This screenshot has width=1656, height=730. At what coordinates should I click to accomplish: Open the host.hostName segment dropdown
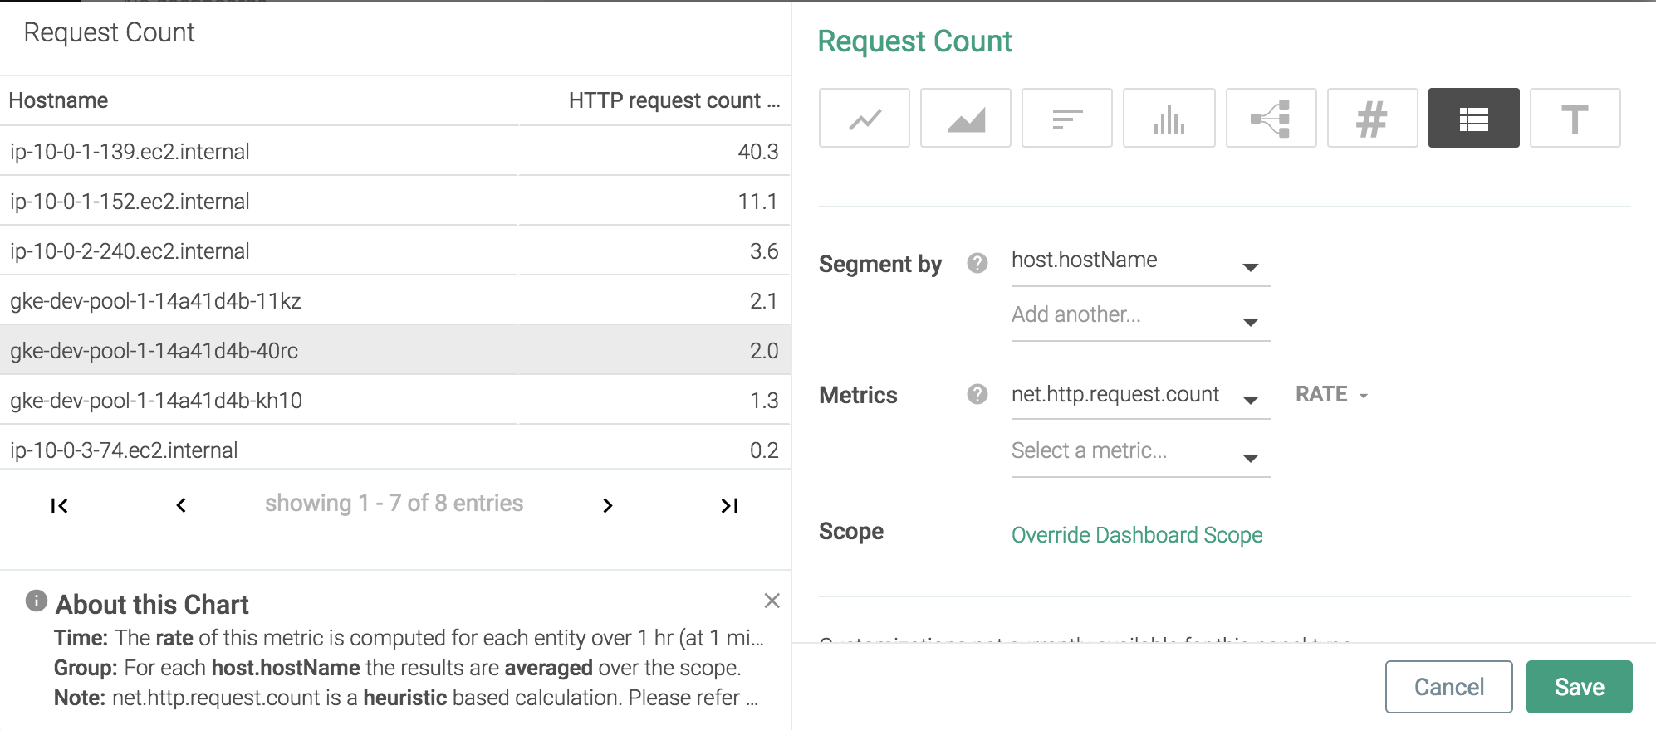1140,262
